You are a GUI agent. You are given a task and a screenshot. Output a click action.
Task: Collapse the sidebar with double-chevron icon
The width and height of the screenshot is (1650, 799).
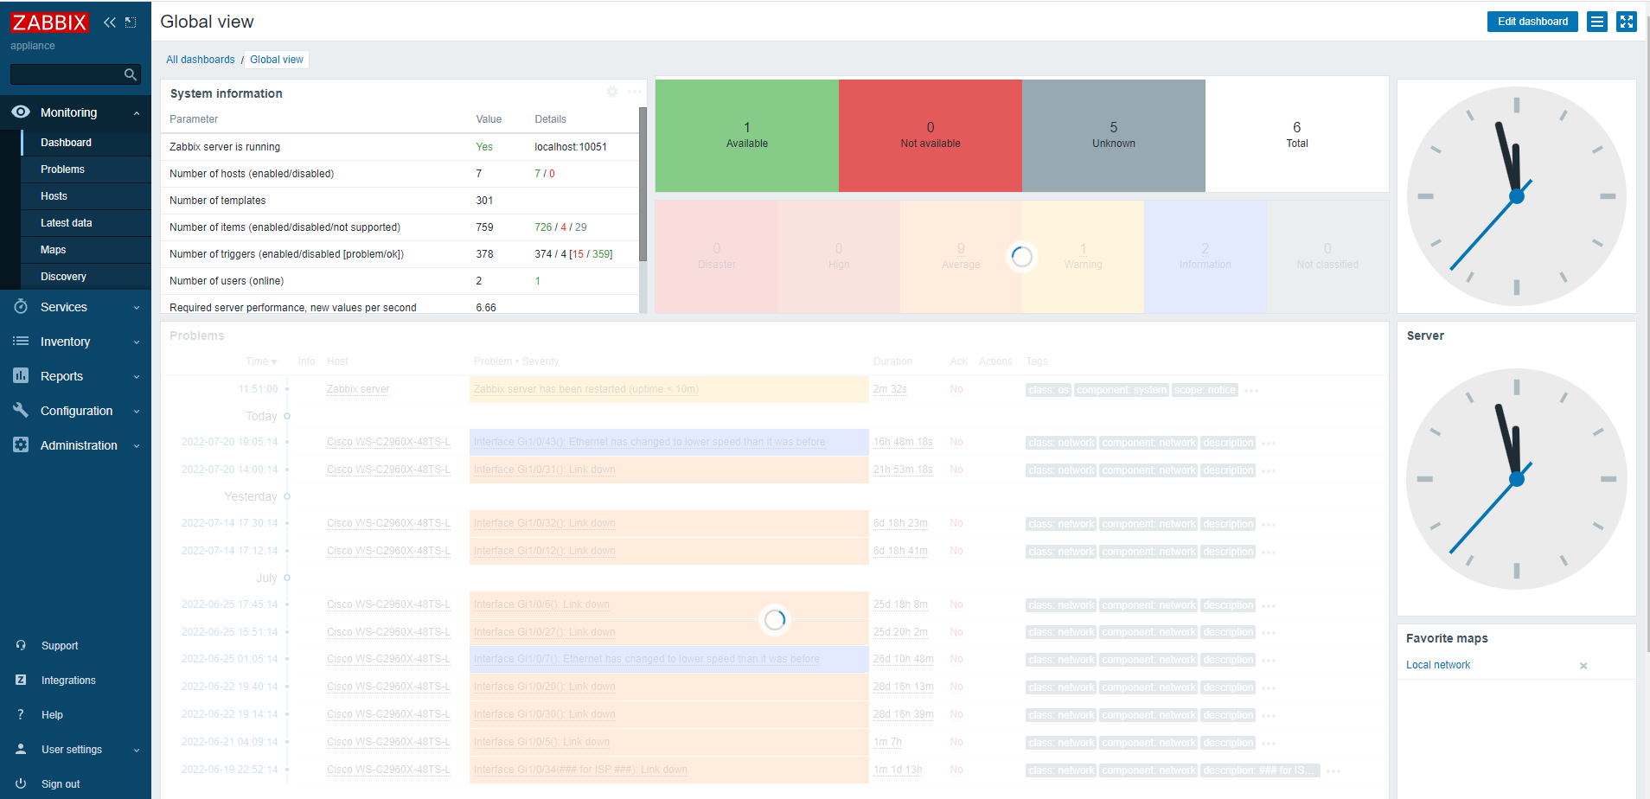click(x=109, y=22)
